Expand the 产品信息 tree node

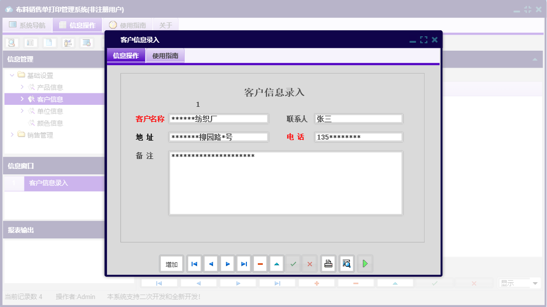(x=22, y=87)
